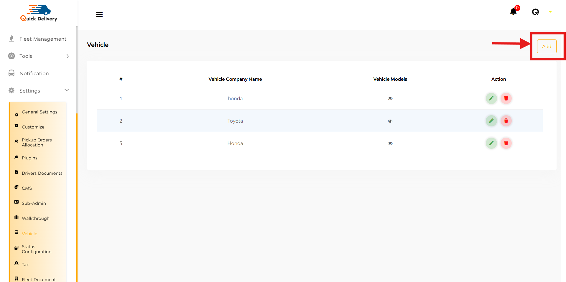
Task: Click the Add vehicle button
Action: pyautogui.click(x=547, y=46)
